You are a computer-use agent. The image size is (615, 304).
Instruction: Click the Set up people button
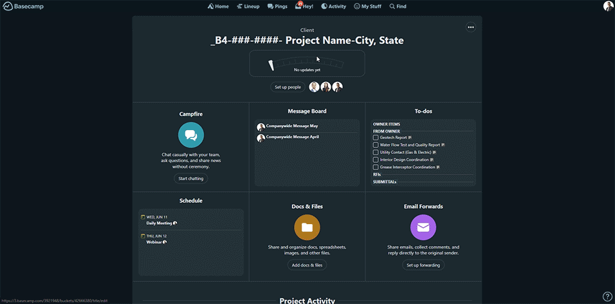click(x=288, y=87)
